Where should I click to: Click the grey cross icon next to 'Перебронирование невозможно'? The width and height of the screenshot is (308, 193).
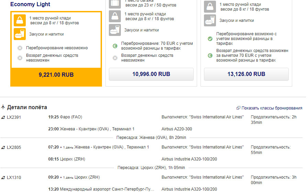(x=20, y=48)
